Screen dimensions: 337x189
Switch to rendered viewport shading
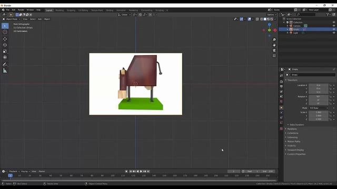[x=272, y=19]
